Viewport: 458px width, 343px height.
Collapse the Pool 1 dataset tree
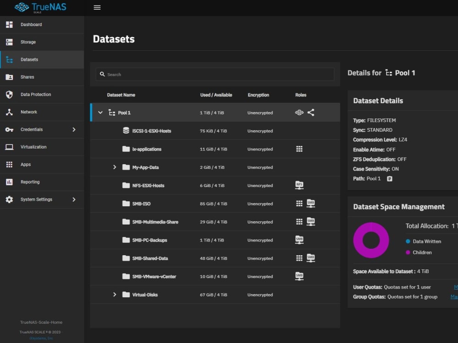[100, 113]
